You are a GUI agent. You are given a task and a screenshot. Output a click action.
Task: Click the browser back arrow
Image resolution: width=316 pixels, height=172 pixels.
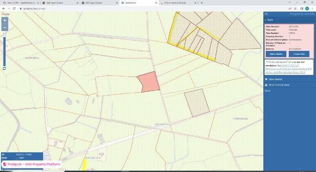pos(4,8)
